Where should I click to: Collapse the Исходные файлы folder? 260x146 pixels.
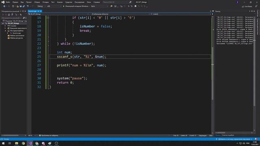click(5, 31)
